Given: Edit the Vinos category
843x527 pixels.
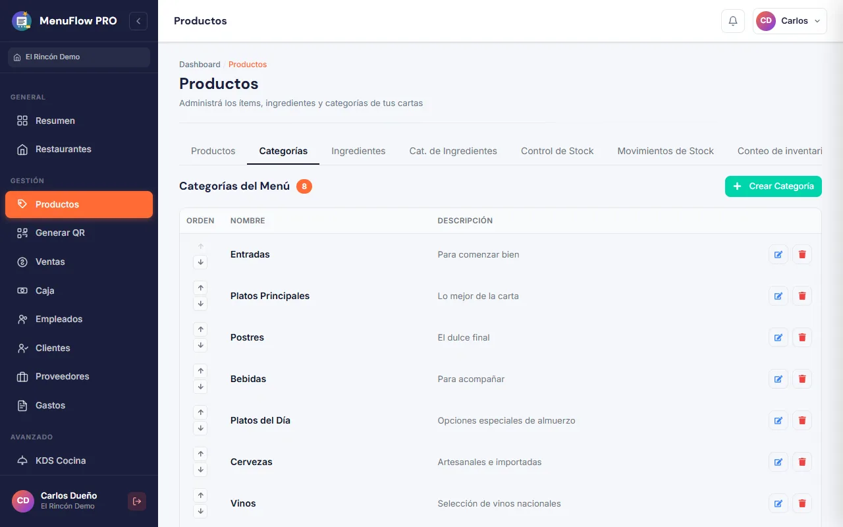Looking at the screenshot, I should [x=778, y=503].
